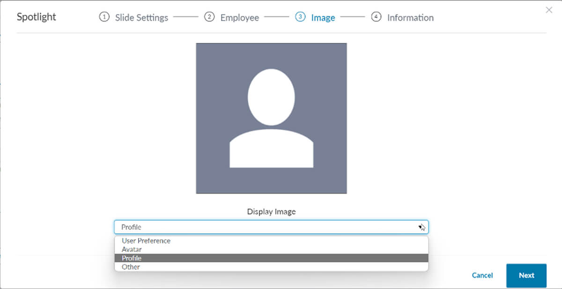Image resolution: width=562 pixels, height=289 pixels.
Task: Collapse the list using the dropdown arrow
Action: pos(421,227)
